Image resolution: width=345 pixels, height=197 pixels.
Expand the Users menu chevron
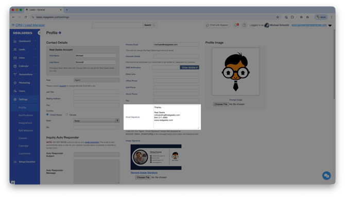[36, 91]
